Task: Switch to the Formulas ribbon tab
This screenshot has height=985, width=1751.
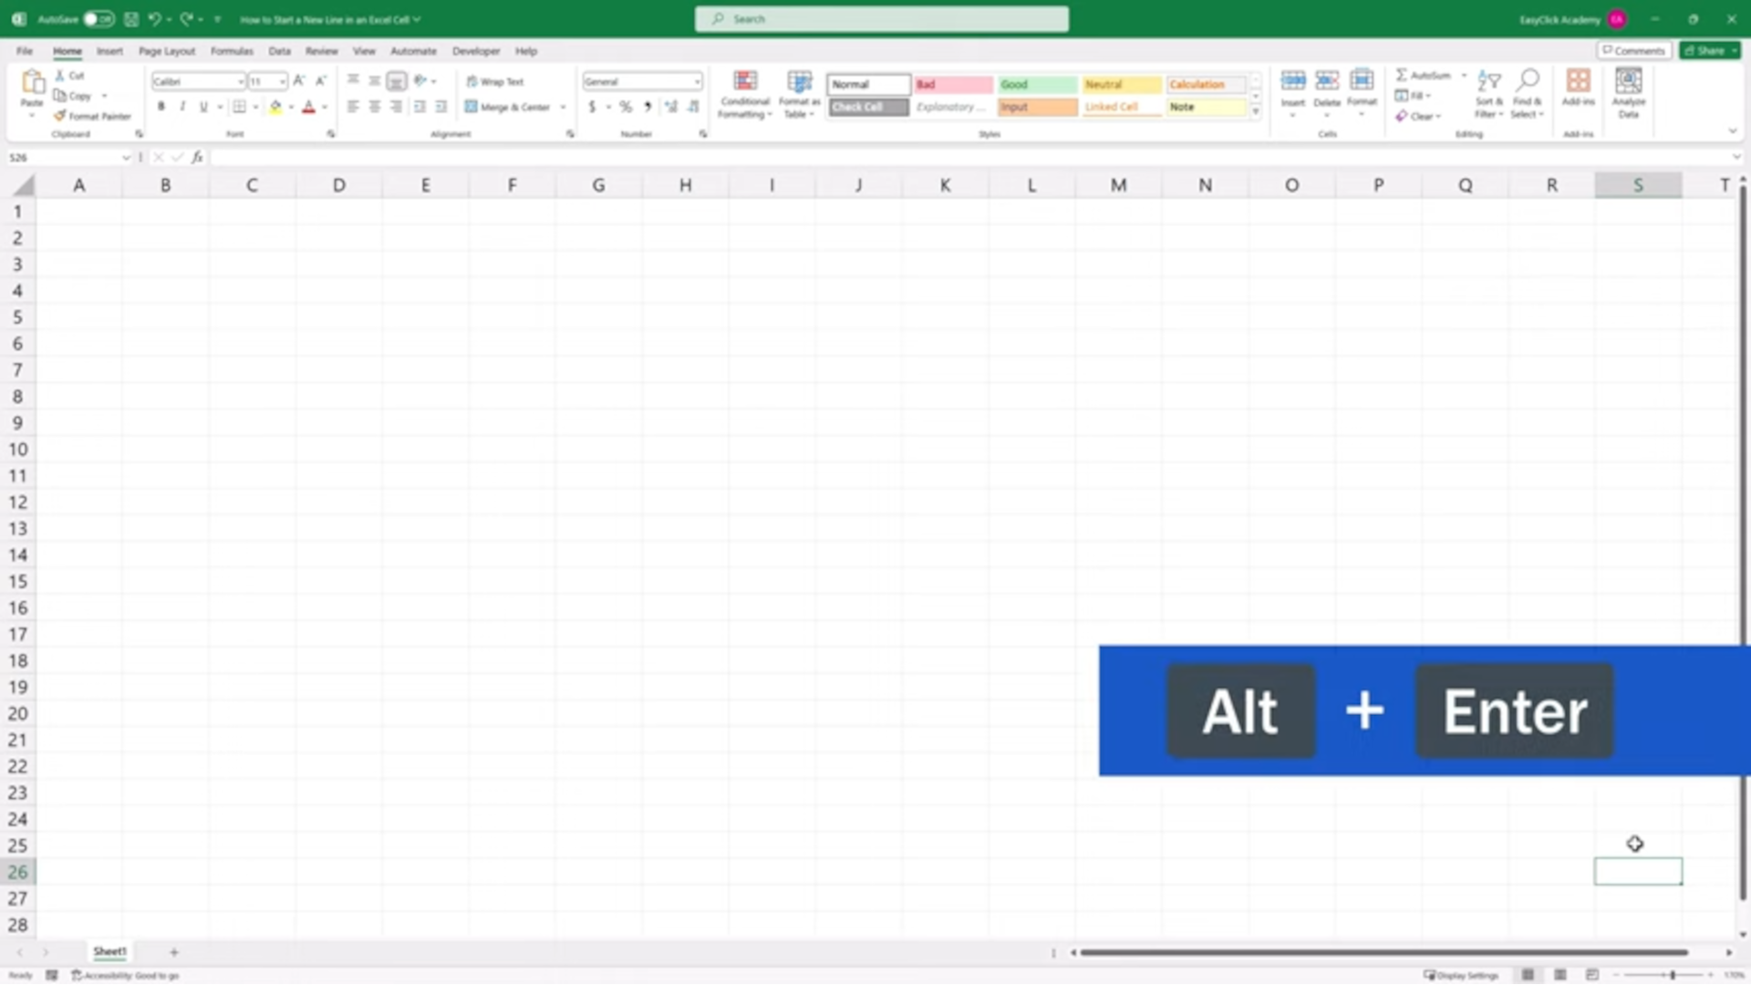Action: pyautogui.click(x=232, y=51)
